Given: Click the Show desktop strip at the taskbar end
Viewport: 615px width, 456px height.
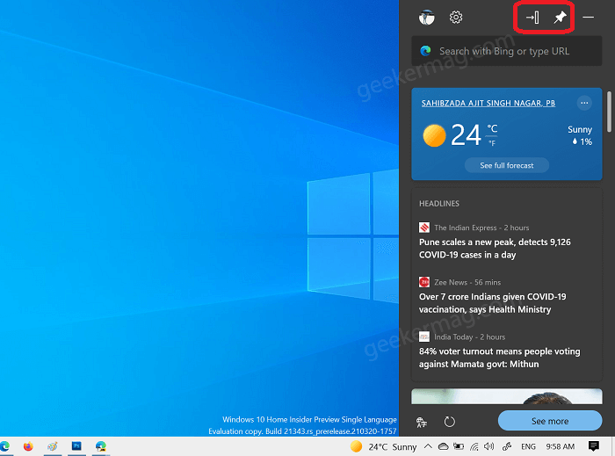Looking at the screenshot, I should coord(612,446).
